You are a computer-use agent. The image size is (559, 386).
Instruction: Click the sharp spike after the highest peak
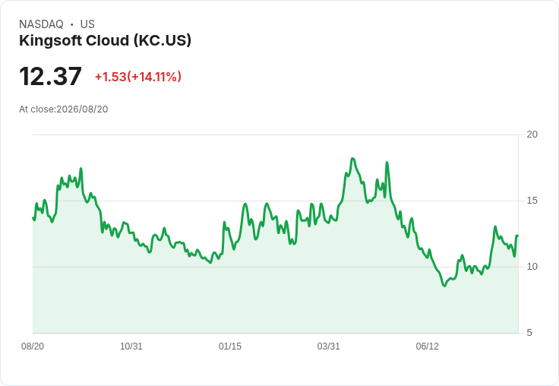387,163
